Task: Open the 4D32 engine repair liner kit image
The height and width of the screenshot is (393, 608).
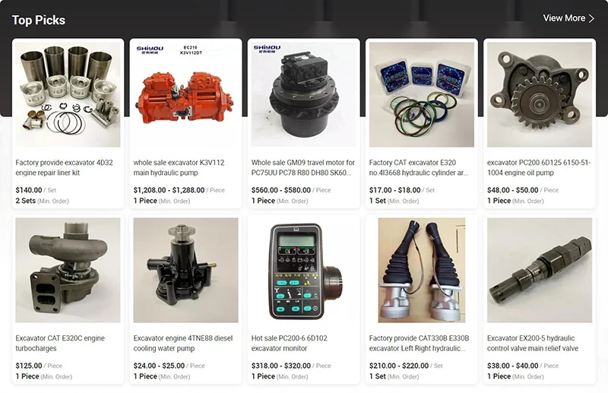Action: (x=68, y=95)
